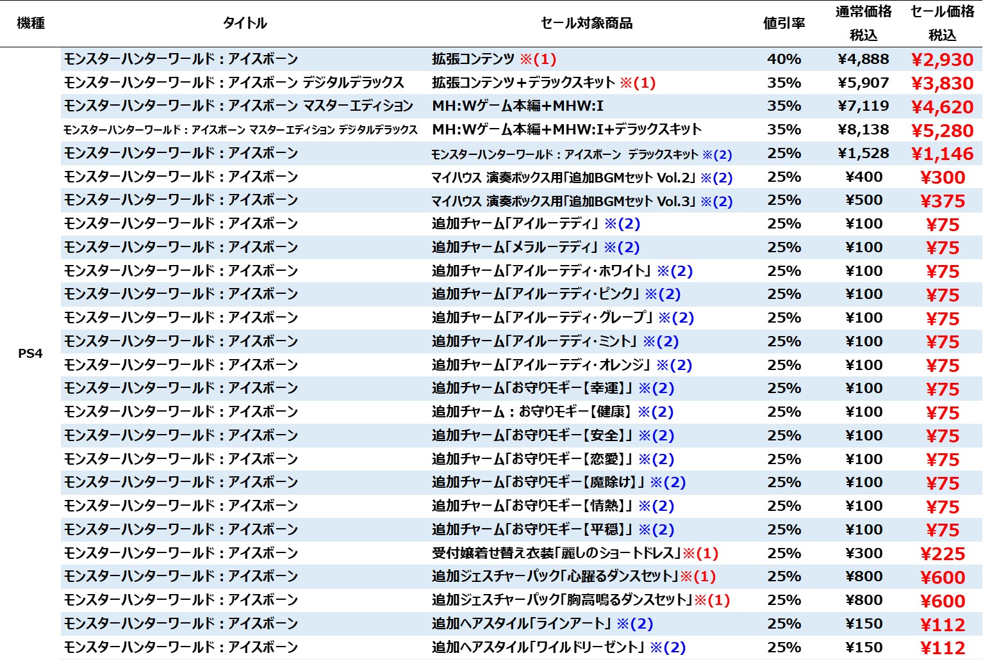This screenshot has width=983, height=660.
Task: Select the 25% rate in the ¥1,146 row
Action: (x=784, y=153)
